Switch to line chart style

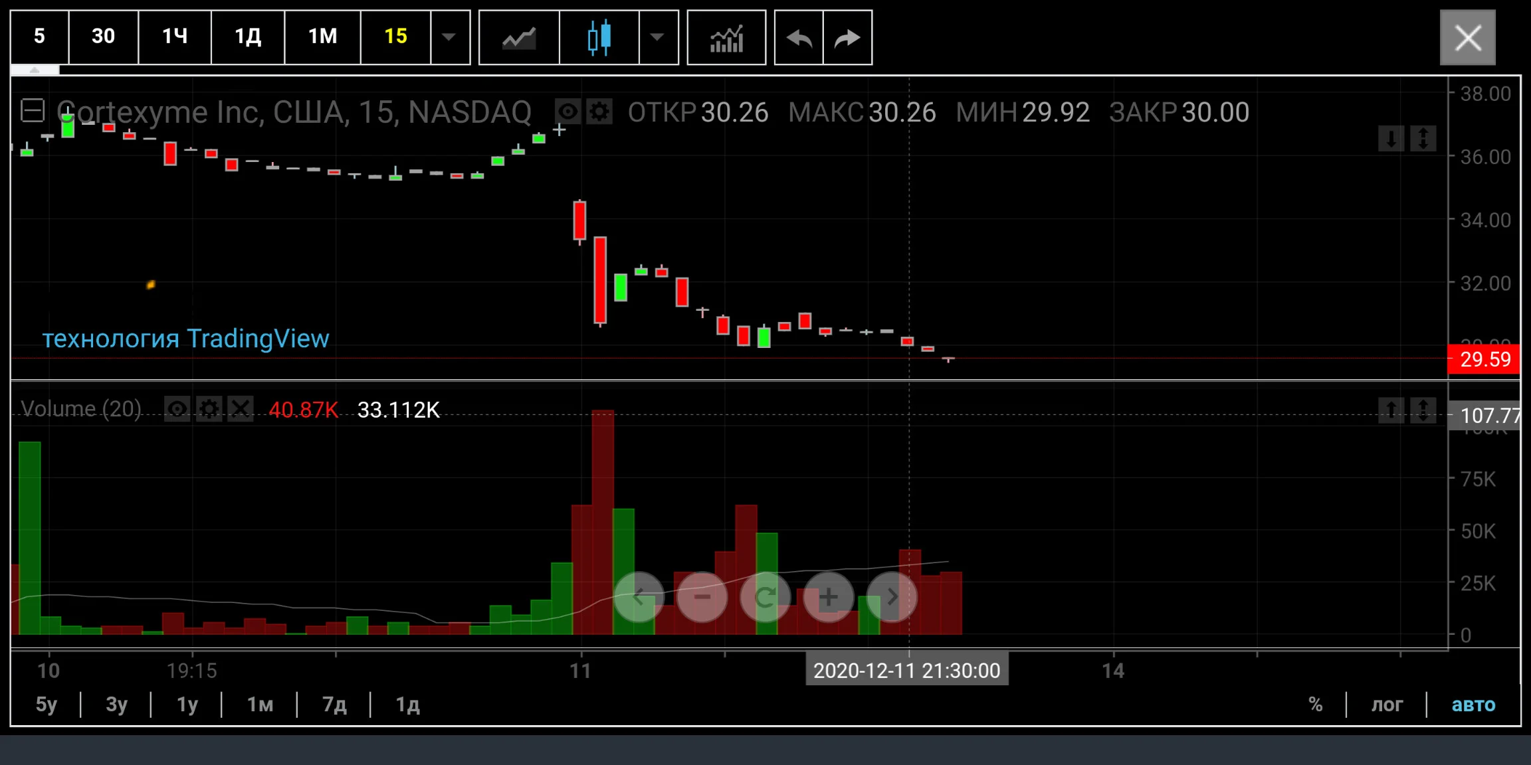coord(519,37)
